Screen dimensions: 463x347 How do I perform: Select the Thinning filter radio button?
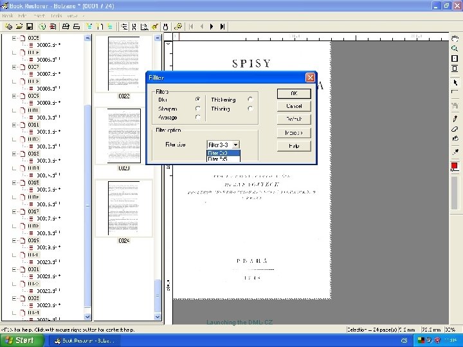250,109
